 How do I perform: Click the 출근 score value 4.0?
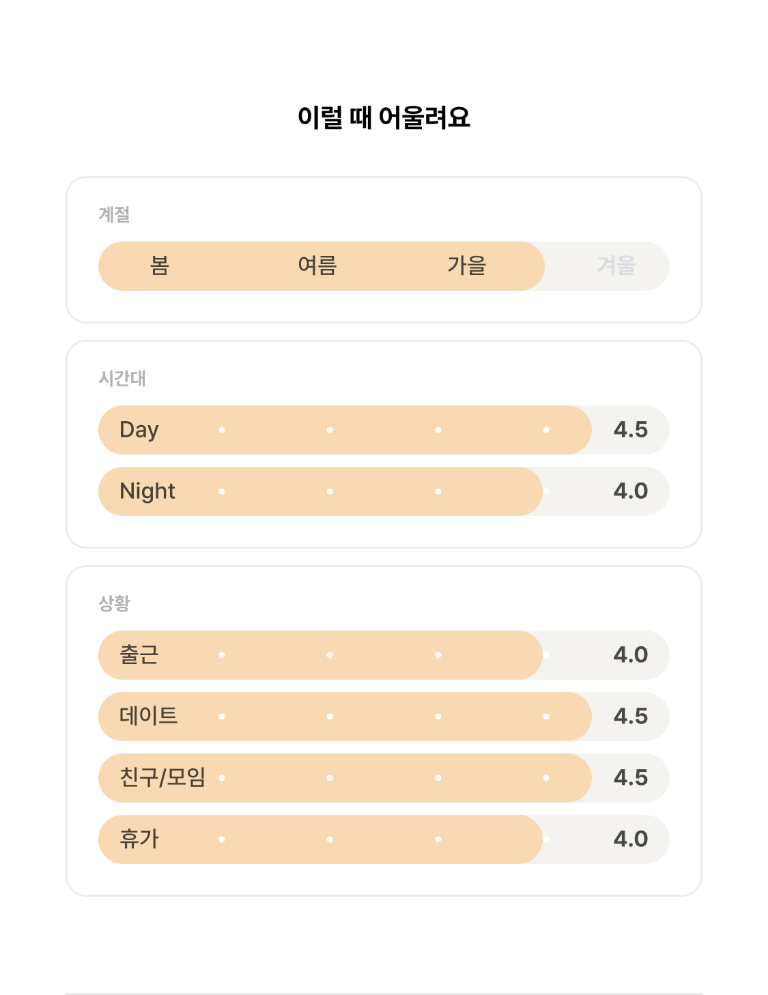tap(631, 655)
